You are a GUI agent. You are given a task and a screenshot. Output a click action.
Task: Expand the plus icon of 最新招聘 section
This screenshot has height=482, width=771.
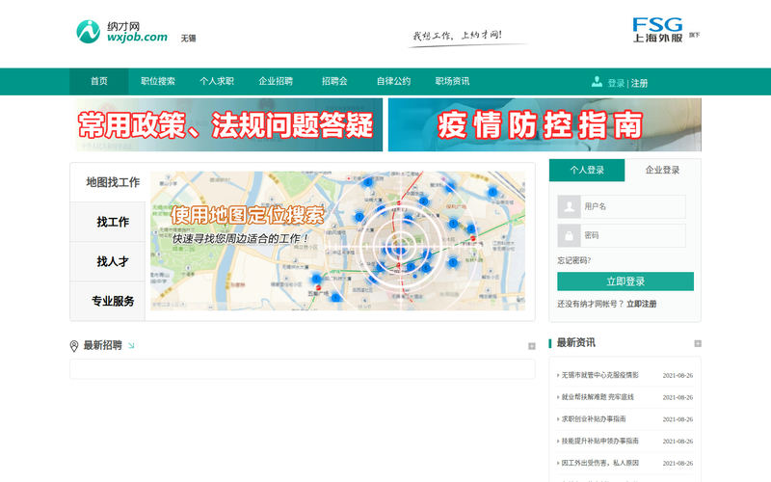tap(532, 346)
